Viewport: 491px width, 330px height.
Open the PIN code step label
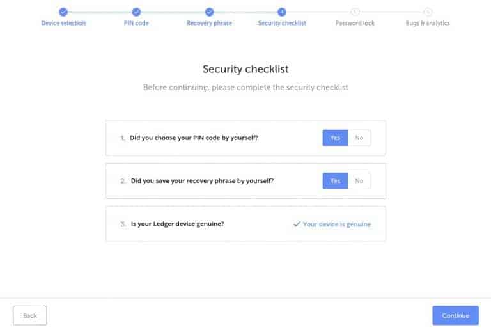point(136,23)
